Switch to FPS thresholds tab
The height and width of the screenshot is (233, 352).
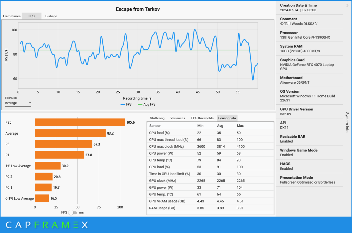click(x=202, y=118)
